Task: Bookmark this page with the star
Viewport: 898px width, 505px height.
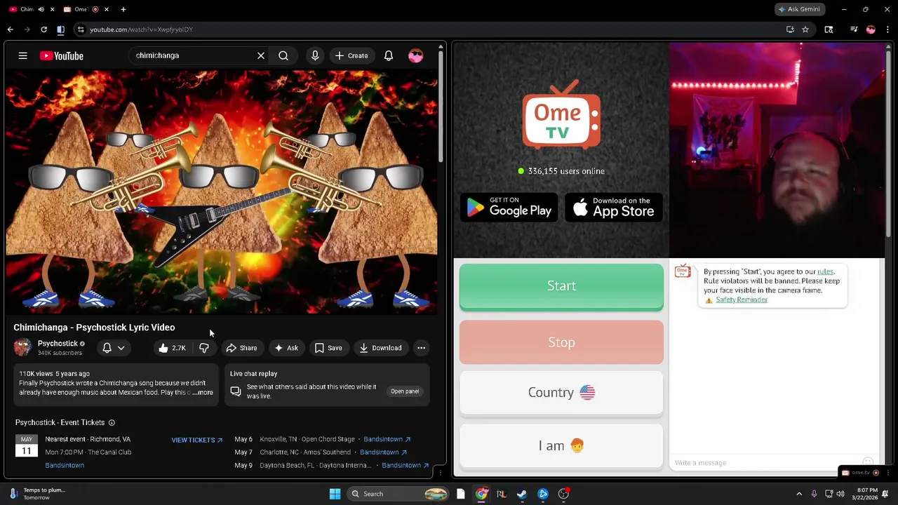Action: [x=805, y=29]
